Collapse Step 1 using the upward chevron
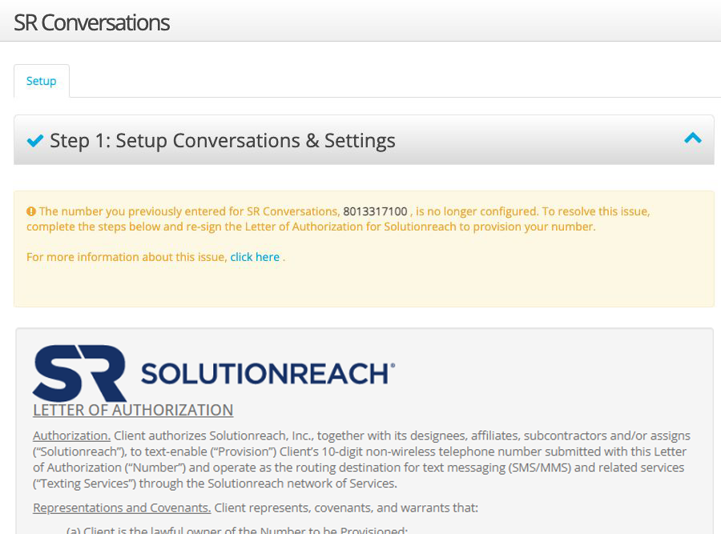The image size is (721, 534). coord(692,138)
